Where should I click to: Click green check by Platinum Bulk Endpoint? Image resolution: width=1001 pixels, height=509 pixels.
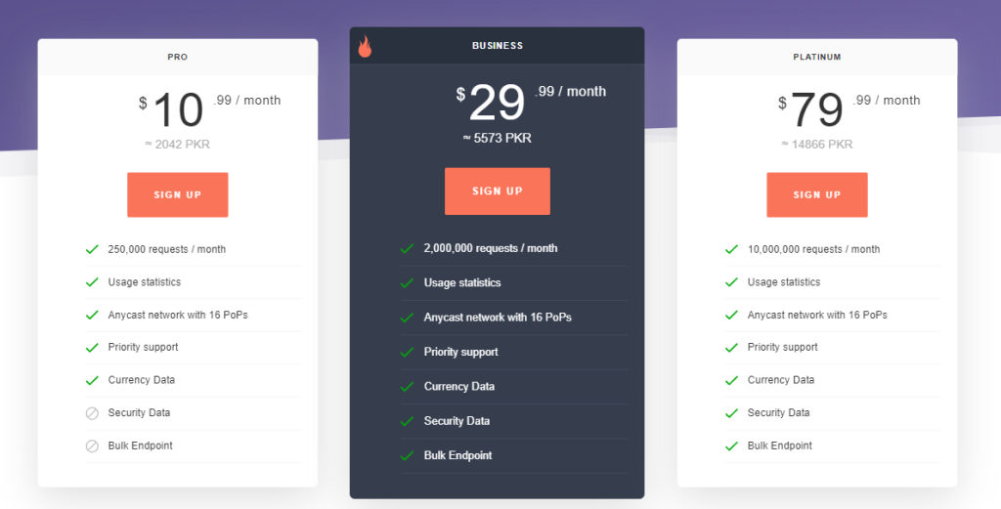click(731, 445)
